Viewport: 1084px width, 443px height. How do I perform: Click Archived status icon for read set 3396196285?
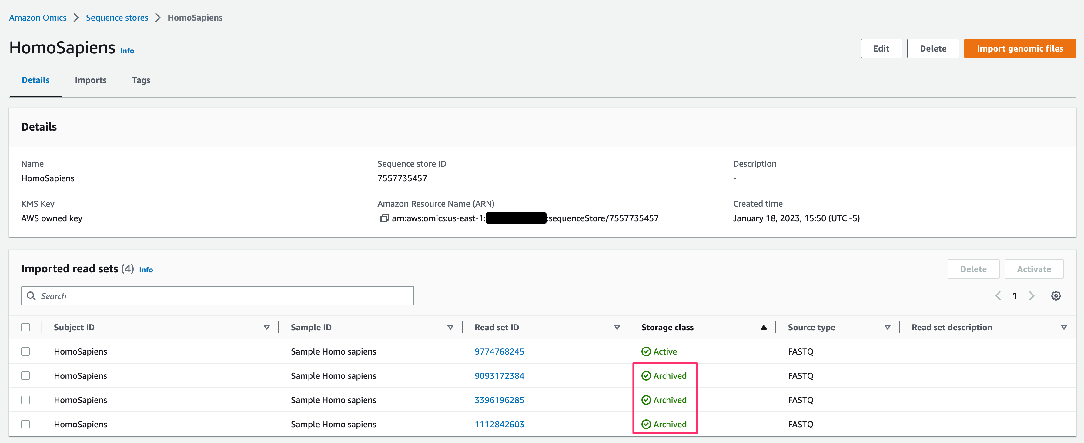(646, 400)
